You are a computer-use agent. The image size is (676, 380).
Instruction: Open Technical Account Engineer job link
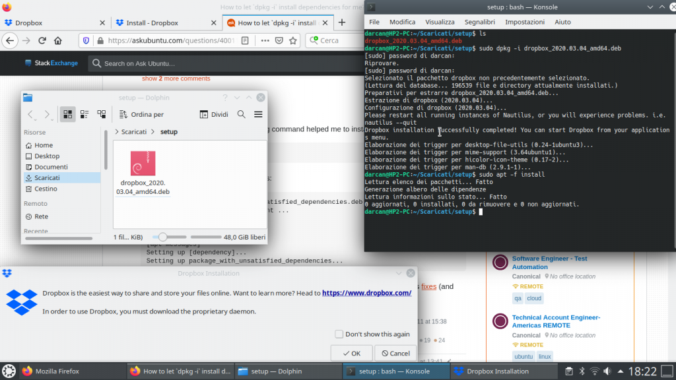tap(556, 321)
